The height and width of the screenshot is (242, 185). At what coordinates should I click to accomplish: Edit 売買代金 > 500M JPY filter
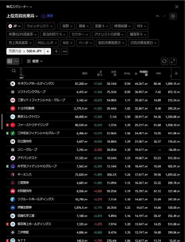click(x=25, y=51)
